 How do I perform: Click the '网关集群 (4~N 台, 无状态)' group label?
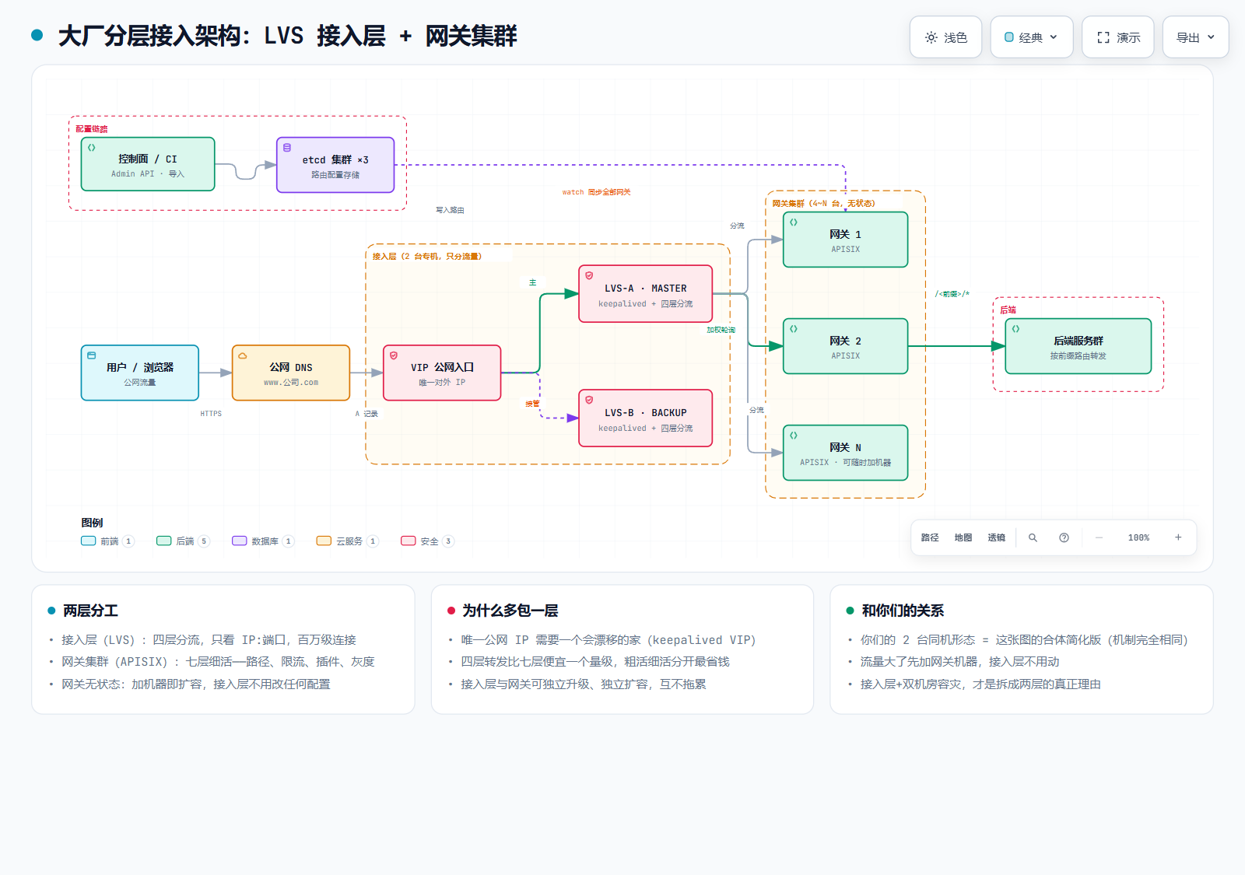823,204
